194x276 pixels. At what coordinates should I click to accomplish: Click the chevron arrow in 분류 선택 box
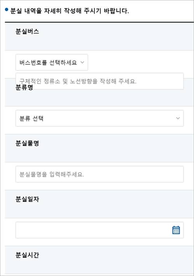(x=178, y=118)
